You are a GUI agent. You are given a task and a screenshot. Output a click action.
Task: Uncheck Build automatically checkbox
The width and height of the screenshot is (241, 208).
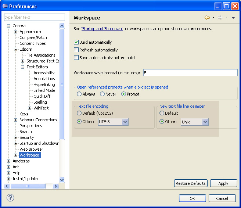click(76, 42)
